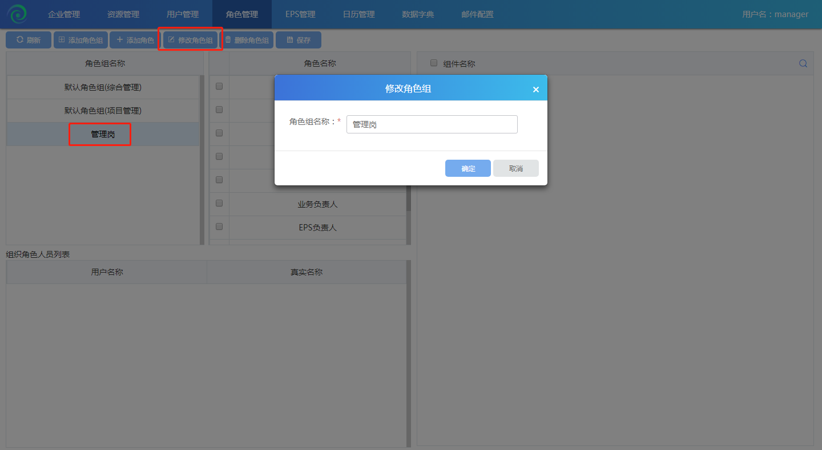The width and height of the screenshot is (822, 450).
Task: Click the search magnifier in component panel
Action: pos(803,63)
